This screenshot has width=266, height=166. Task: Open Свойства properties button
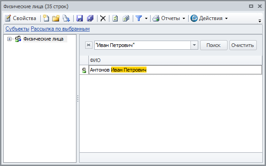coord(21,18)
